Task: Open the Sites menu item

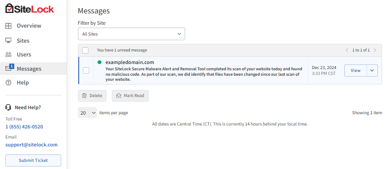Action: [x=23, y=41]
